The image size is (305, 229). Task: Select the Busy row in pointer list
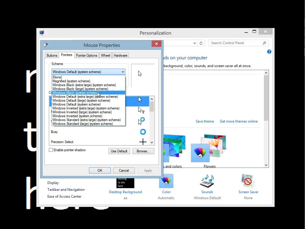click(x=99, y=132)
